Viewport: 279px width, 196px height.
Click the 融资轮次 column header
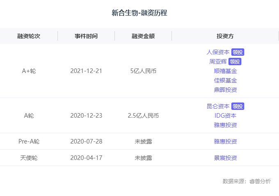(x=29, y=36)
